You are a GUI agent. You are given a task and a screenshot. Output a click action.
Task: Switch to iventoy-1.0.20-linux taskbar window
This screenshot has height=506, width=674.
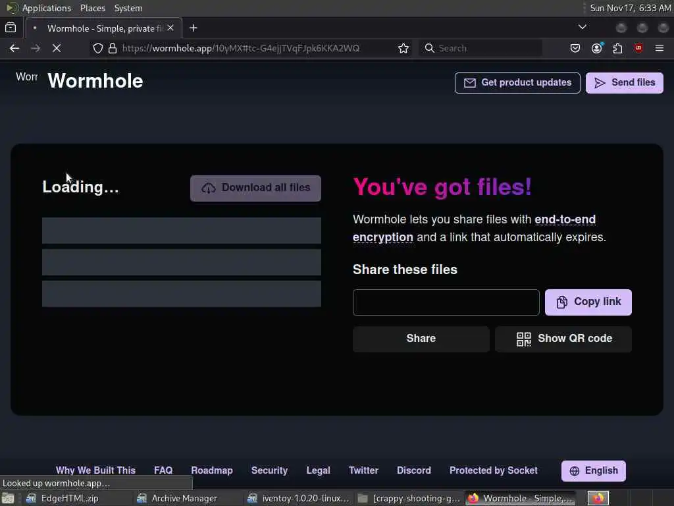point(299,498)
